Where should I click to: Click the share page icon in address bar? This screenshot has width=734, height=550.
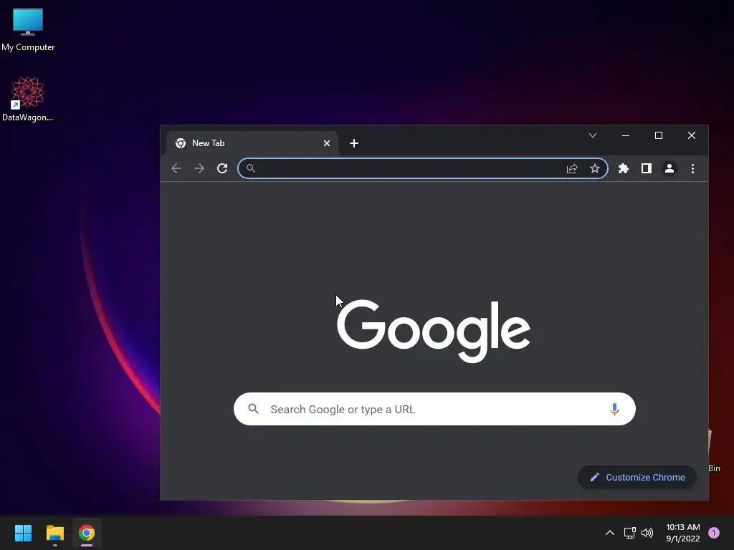572,169
